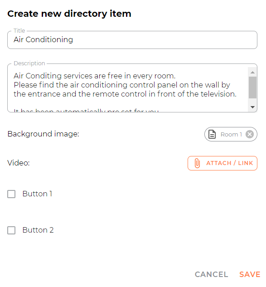266x287 pixels.
Task: Click the Create new directory item heading
Action: click(x=69, y=14)
